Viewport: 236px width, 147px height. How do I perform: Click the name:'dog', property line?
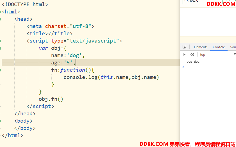[x=68, y=55]
